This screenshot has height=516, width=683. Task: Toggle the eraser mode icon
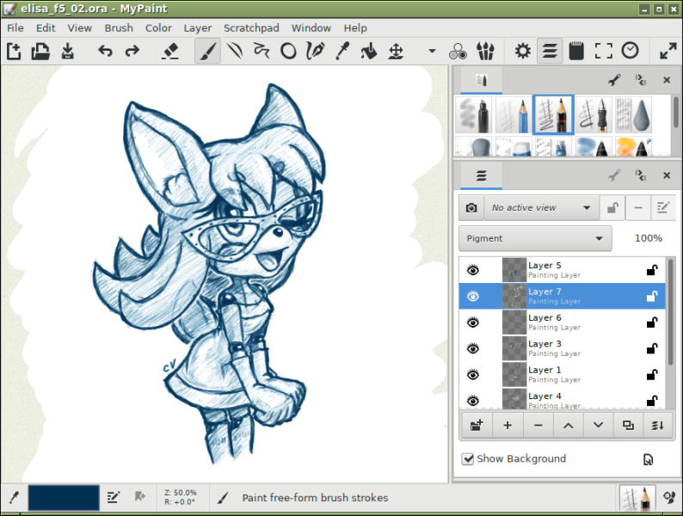tap(169, 51)
